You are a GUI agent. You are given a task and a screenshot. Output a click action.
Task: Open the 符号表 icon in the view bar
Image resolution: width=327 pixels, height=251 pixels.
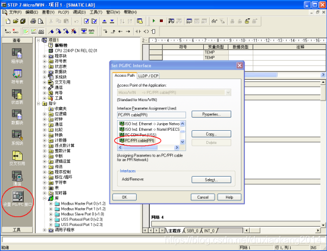point(17,76)
